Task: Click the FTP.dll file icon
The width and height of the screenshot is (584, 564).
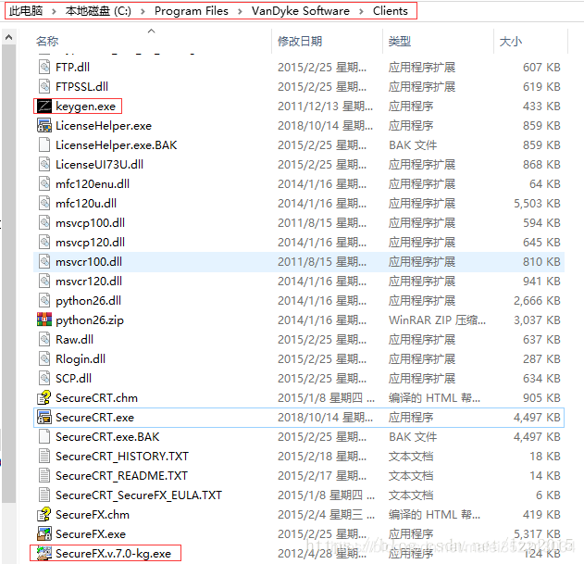Action: [x=44, y=67]
